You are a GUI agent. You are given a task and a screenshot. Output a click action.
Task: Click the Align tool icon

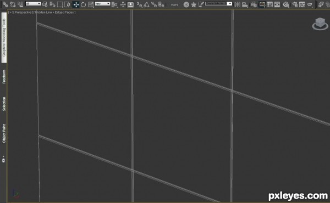(x=245, y=4)
